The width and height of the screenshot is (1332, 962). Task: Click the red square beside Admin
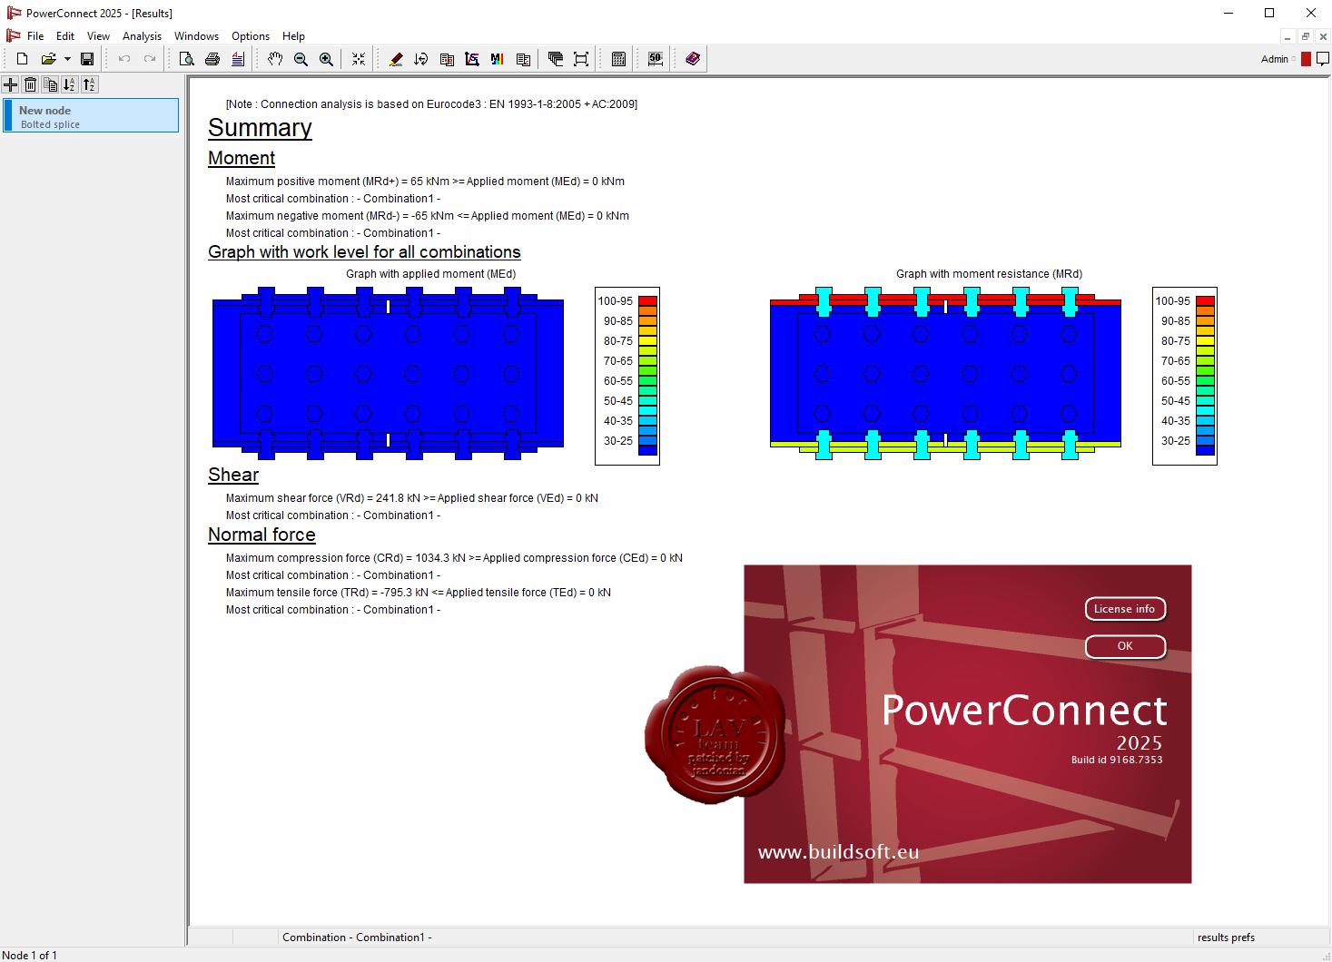(x=1306, y=59)
